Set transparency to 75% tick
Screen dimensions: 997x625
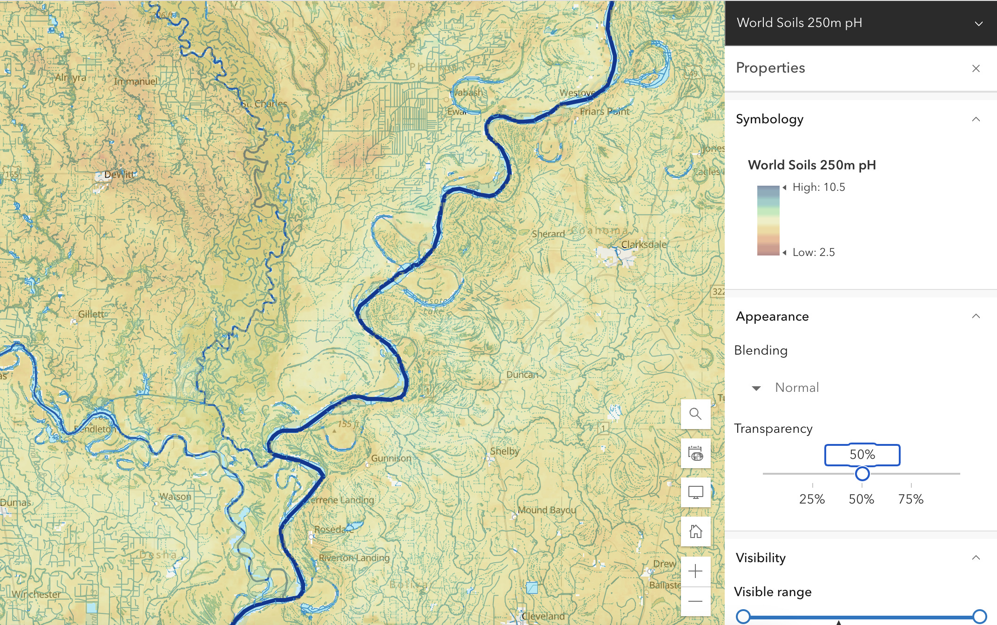click(x=911, y=499)
